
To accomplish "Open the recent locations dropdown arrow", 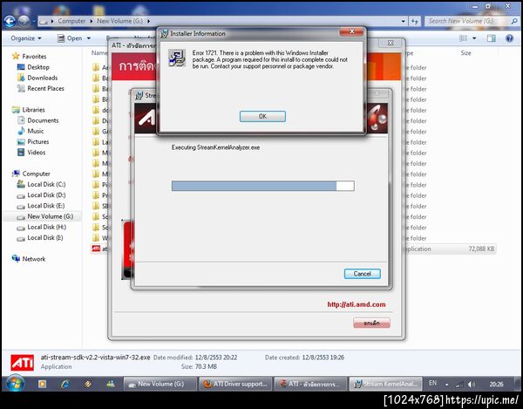I will 34,21.
